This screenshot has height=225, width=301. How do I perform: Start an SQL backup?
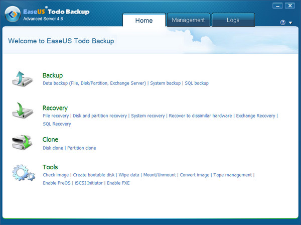click(197, 83)
